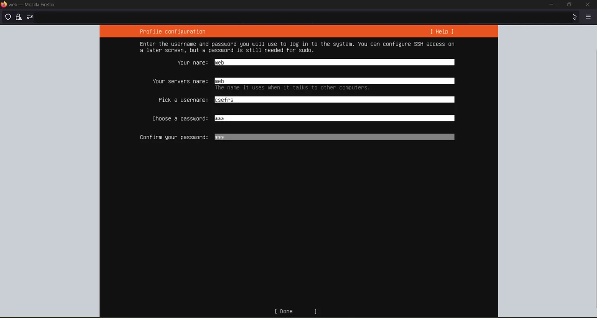Select the Done button
Viewport: 597px width, 318px height.
296,311
